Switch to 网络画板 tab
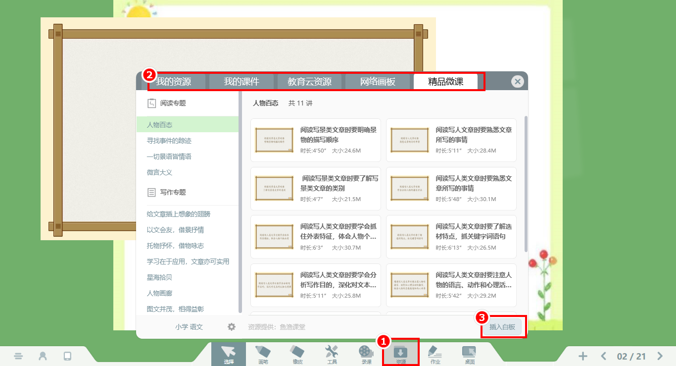The width and height of the screenshot is (676, 366). [378, 82]
